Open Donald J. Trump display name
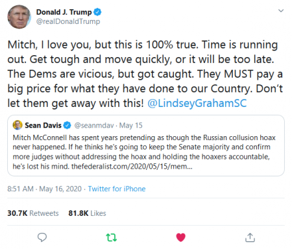292x249 pixels. [x=64, y=12]
